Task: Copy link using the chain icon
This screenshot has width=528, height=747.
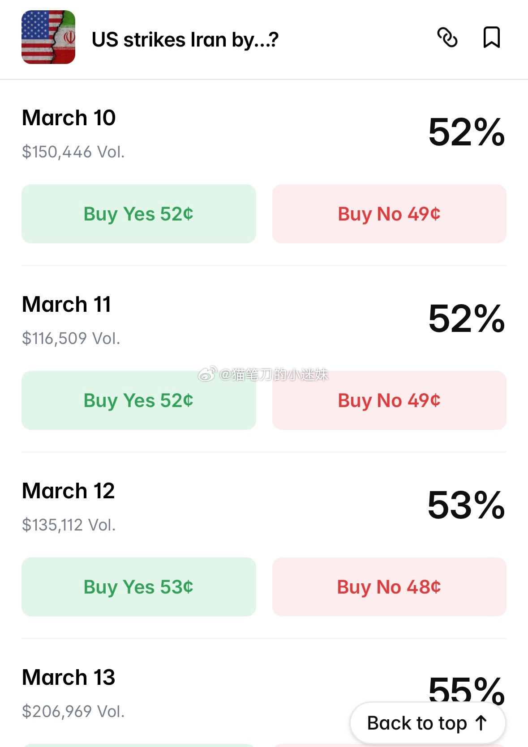Action: coord(447,37)
